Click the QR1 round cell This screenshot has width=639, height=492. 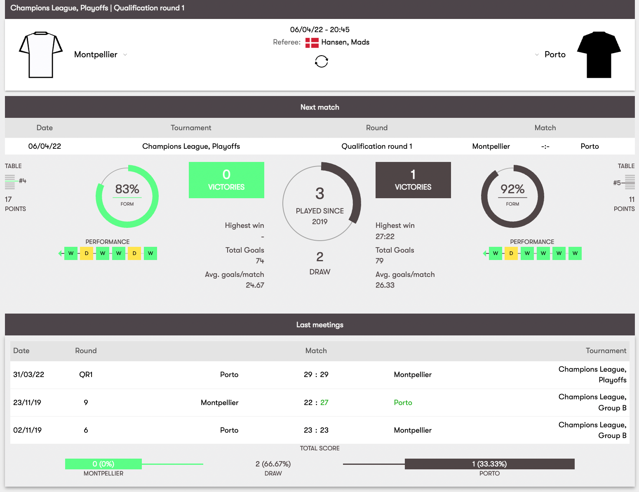pyautogui.click(x=86, y=375)
